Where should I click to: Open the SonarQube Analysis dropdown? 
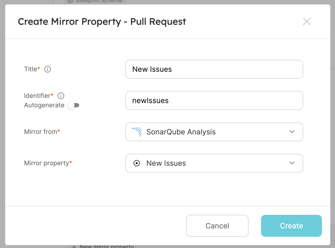[209, 132]
